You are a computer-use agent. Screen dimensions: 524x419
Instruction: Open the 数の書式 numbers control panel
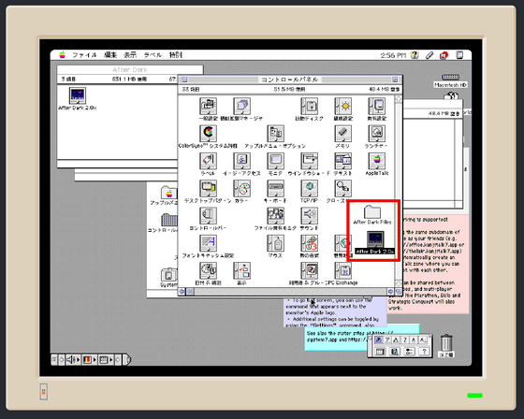coord(309,243)
